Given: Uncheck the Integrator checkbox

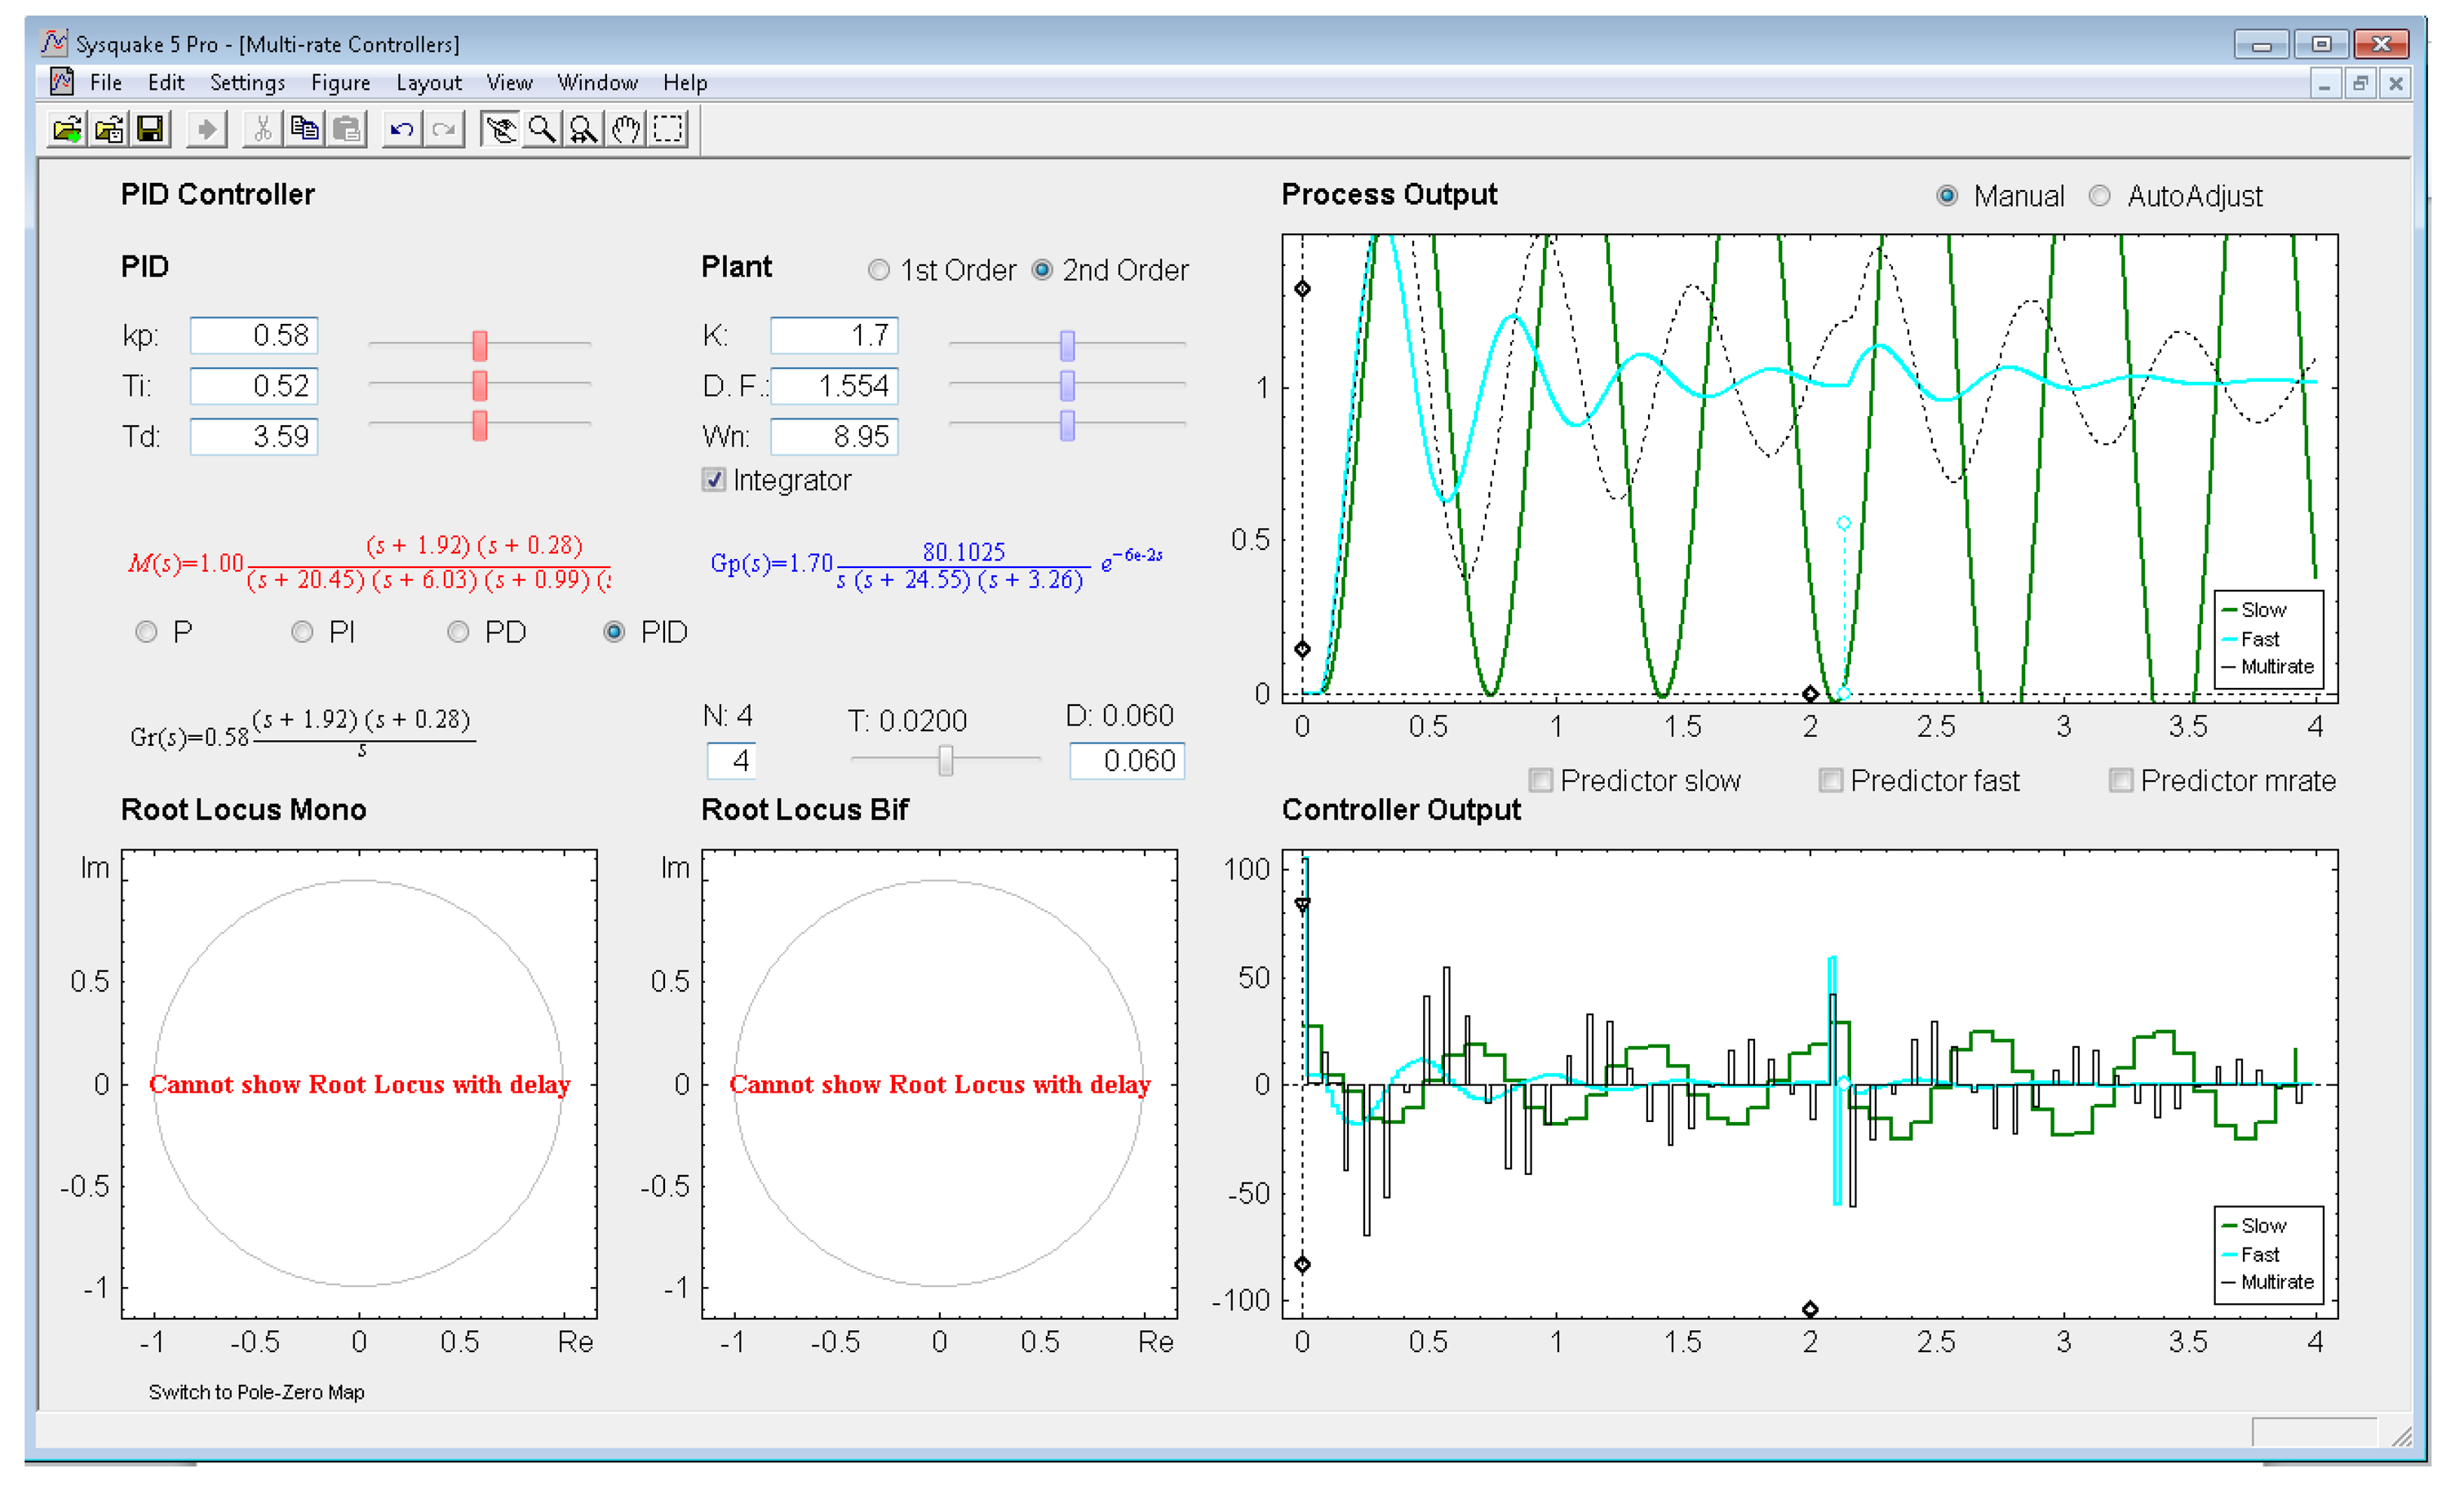Looking at the screenshot, I should pos(713,480).
